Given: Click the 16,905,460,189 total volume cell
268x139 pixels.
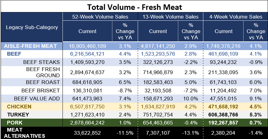Looking at the screenshot, I should click(x=87, y=46).
